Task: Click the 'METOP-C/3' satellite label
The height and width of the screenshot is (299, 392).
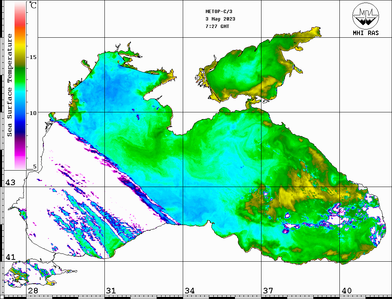Action: pos(219,12)
